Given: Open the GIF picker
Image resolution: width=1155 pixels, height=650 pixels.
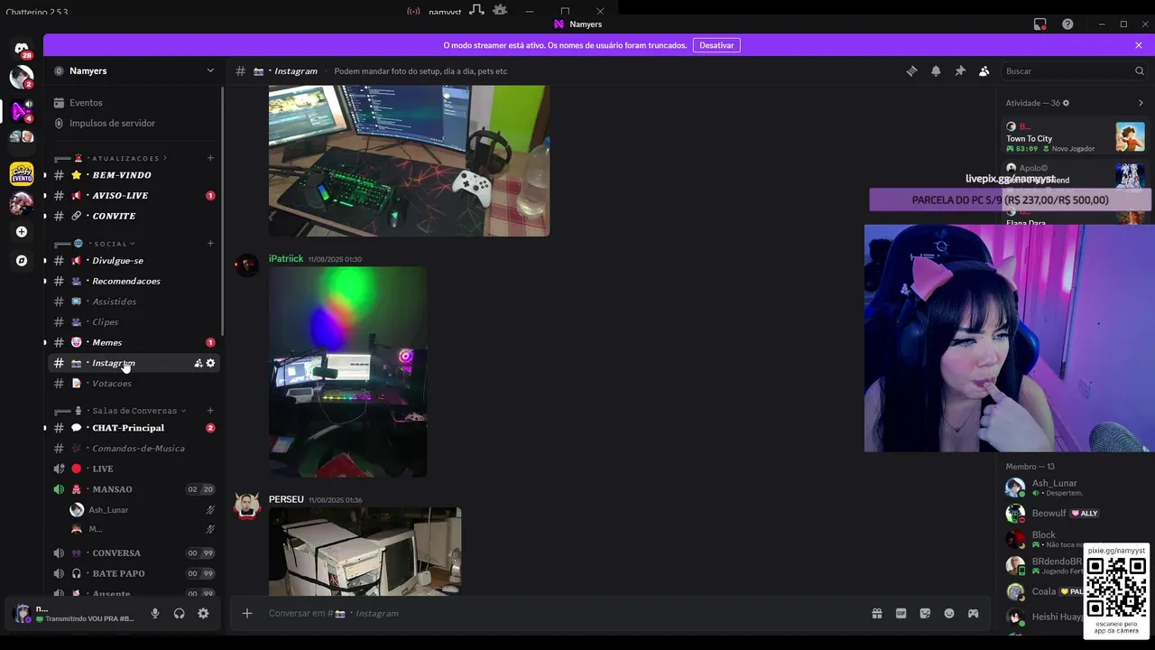Looking at the screenshot, I should click(901, 613).
